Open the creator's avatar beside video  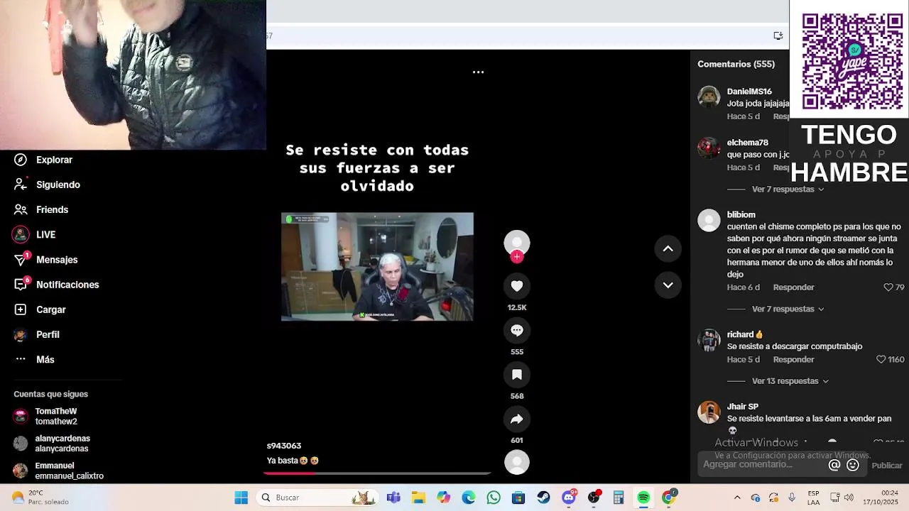[x=517, y=243]
